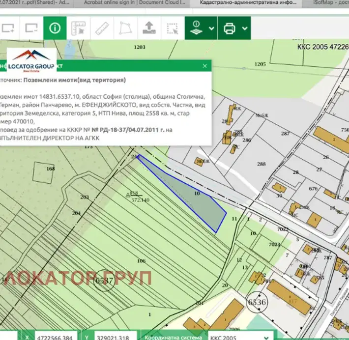Select the add-rectangle selection tool

8,28
